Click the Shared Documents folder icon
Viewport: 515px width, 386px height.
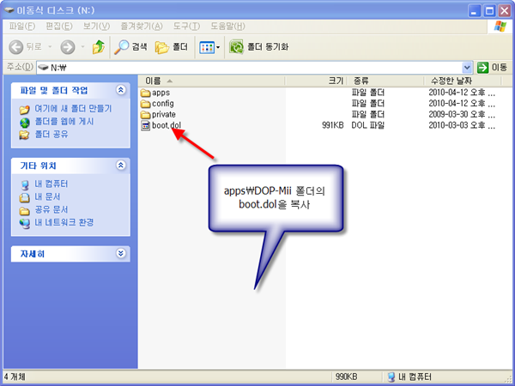tap(24, 210)
